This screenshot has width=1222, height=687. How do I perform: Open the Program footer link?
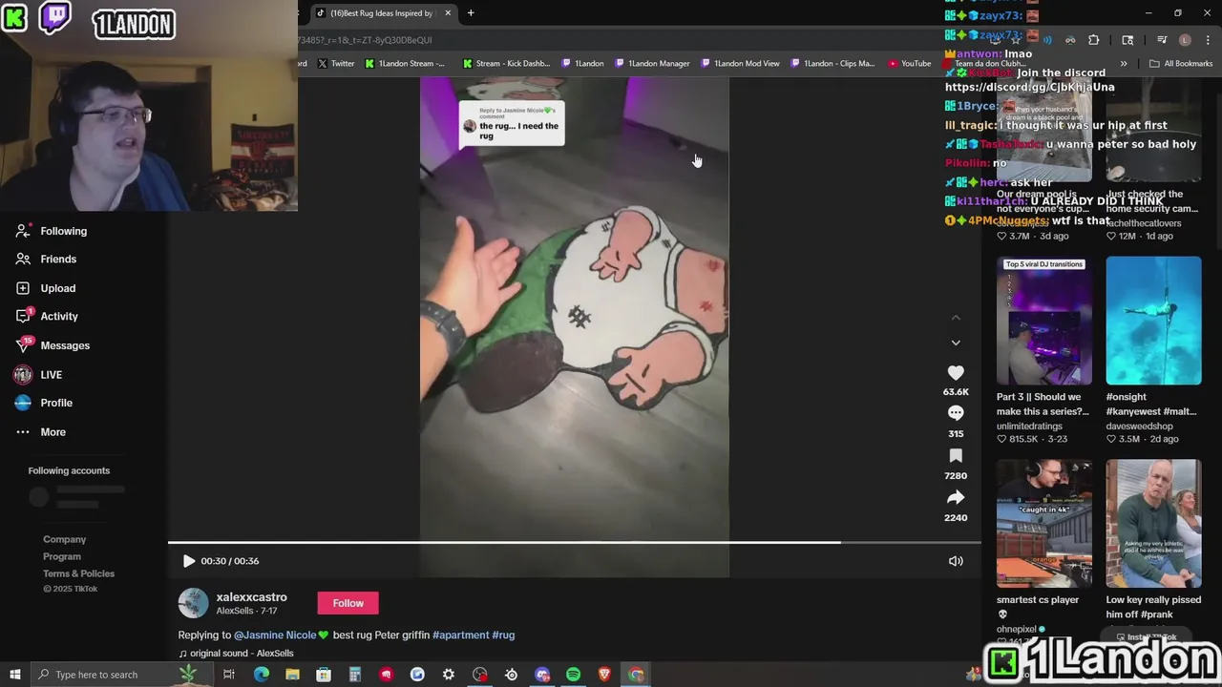tap(62, 557)
